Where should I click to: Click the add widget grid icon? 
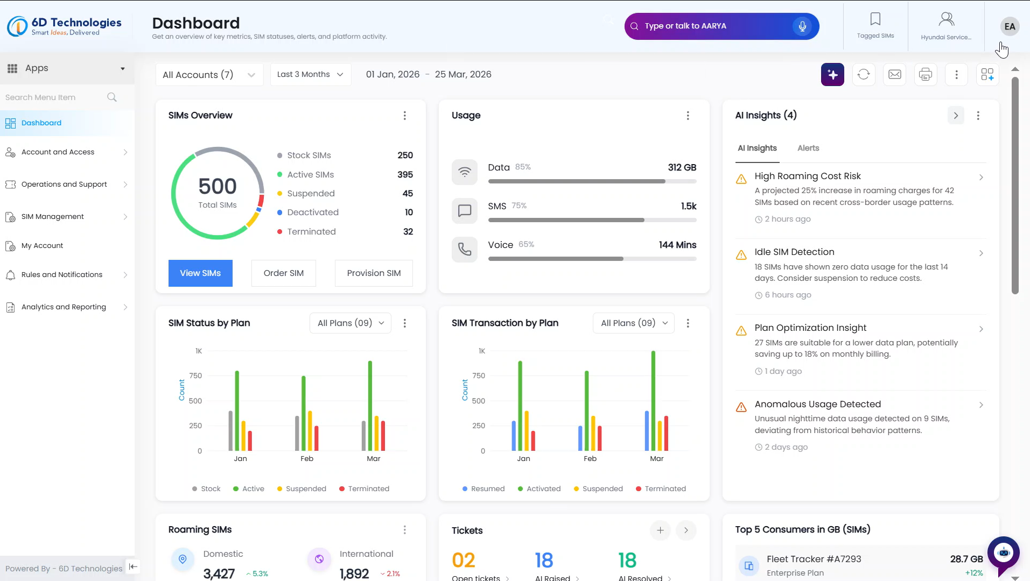(987, 74)
